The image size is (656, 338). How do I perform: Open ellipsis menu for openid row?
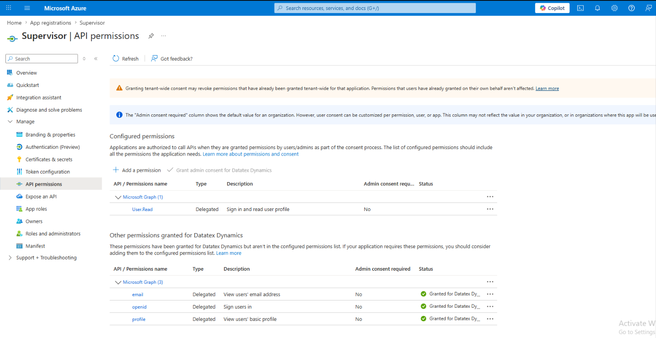(x=490, y=306)
